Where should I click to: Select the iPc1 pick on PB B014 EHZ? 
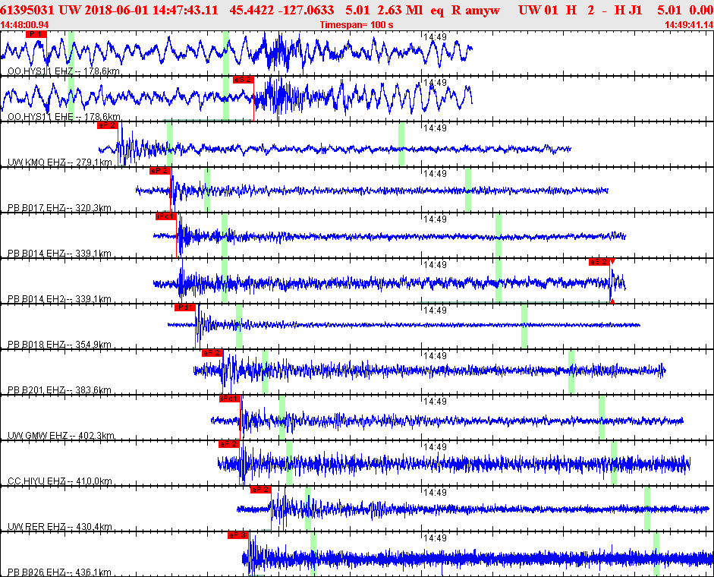[165, 216]
